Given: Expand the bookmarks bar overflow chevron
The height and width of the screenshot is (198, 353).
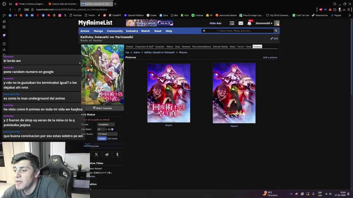Looking at the screenshot, I should click(349, 15).
